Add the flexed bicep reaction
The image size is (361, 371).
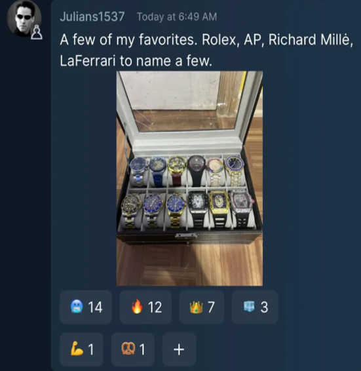(x=81, y=349)
